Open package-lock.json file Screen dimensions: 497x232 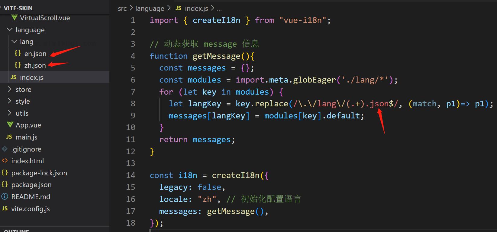coord(39,173)
